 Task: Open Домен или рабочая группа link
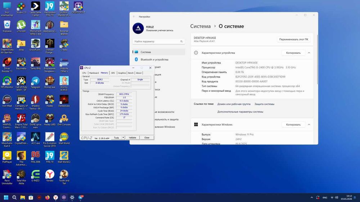234,104
